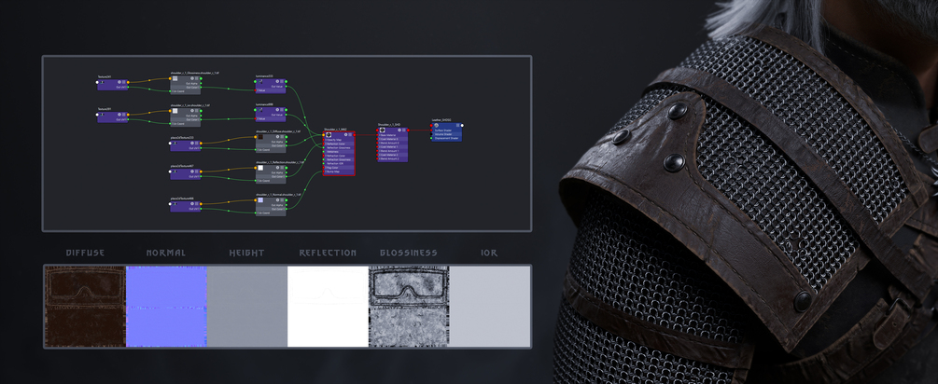Click the ior file node's texture swatch icon
The height and width of the screenshot is (384, 938).
pyautogui.click(x=175, y=111)
